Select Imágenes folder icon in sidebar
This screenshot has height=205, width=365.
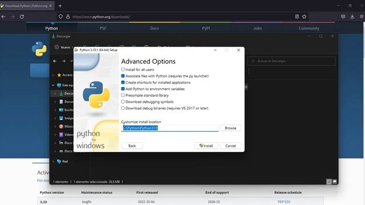click(61, 118)
